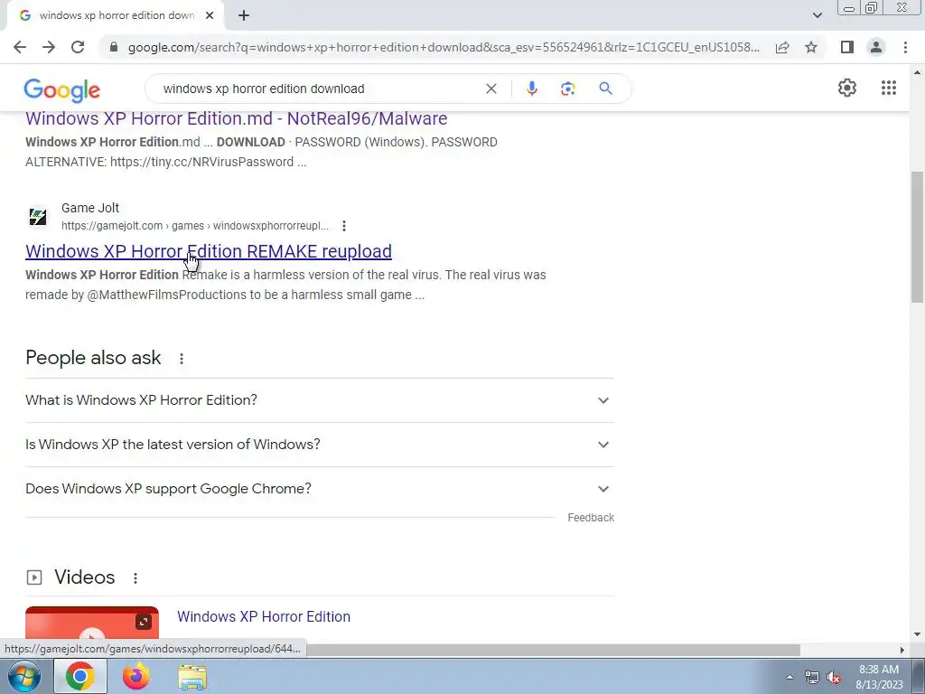Open Google quick settings gear
Viewport: 925px width, 694px height.
847,88
